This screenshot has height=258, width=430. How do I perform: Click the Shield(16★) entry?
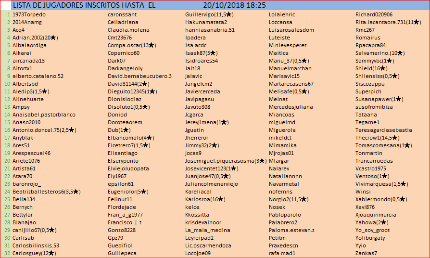click(x=371, y=68)
